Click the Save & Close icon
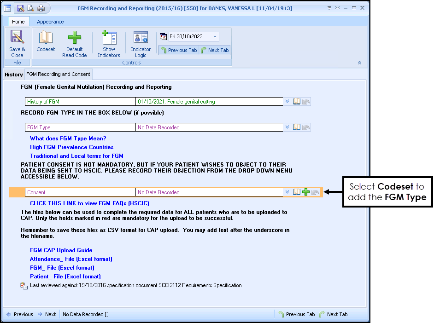The image size is (434, 323). pos(17,38)
